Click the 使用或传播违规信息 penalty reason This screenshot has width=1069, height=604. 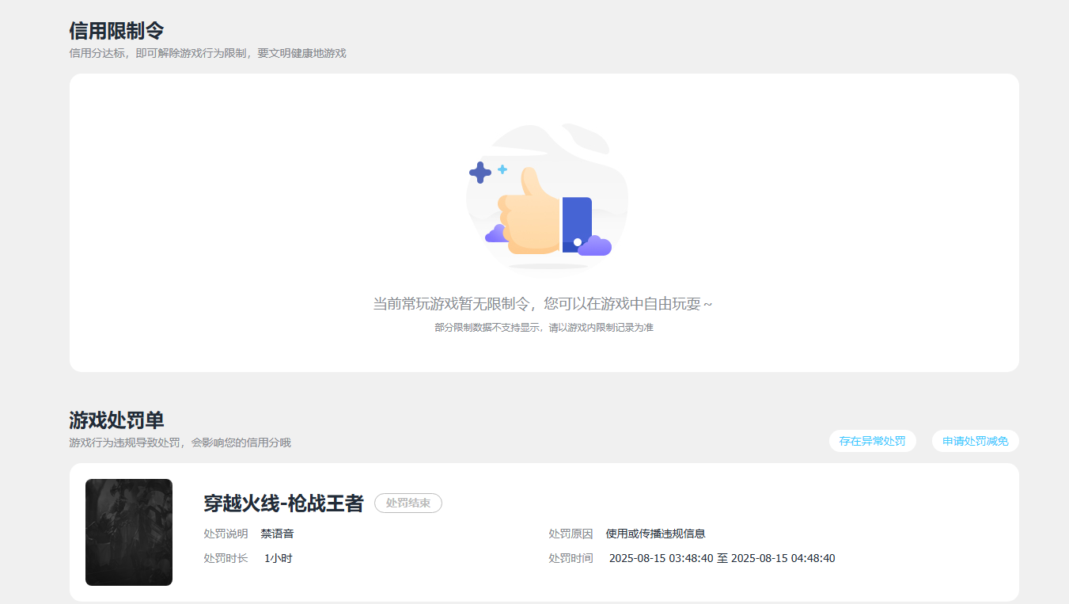point(655,534)
